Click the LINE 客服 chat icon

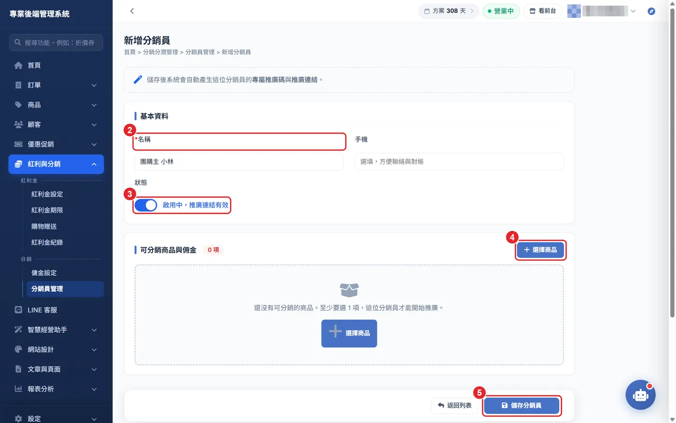[18, 310]
